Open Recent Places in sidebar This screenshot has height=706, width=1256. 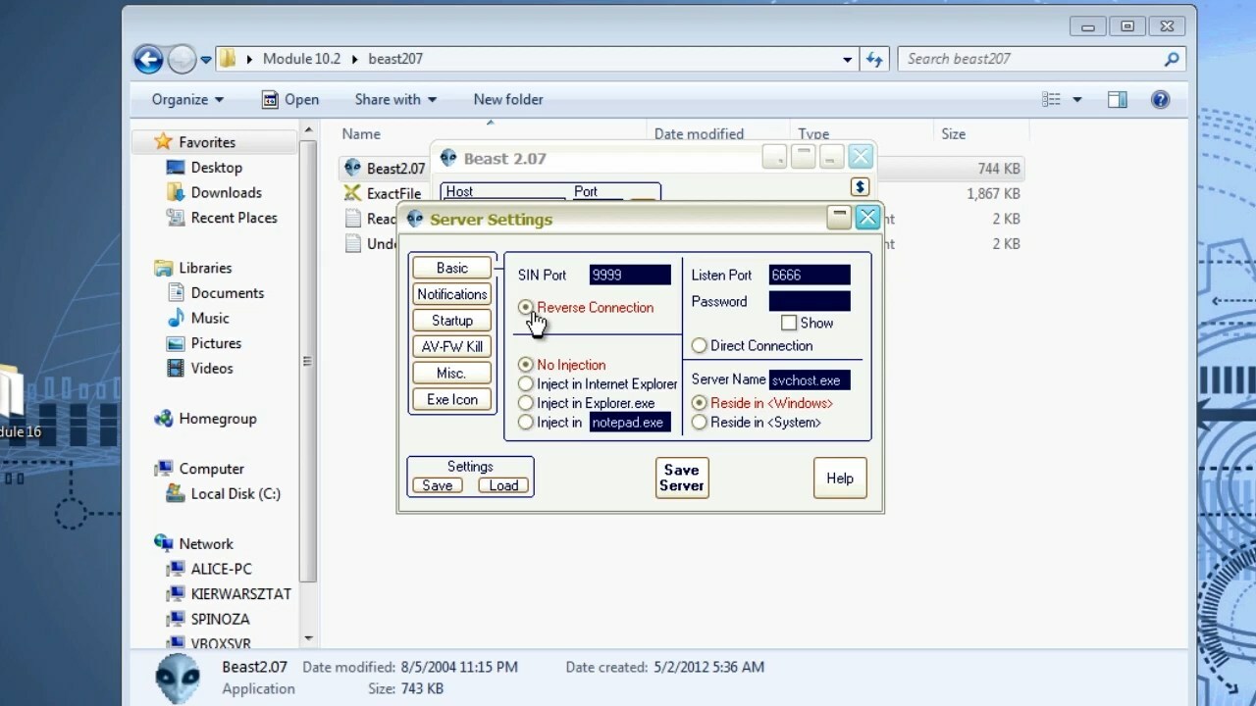pos(234,218)
